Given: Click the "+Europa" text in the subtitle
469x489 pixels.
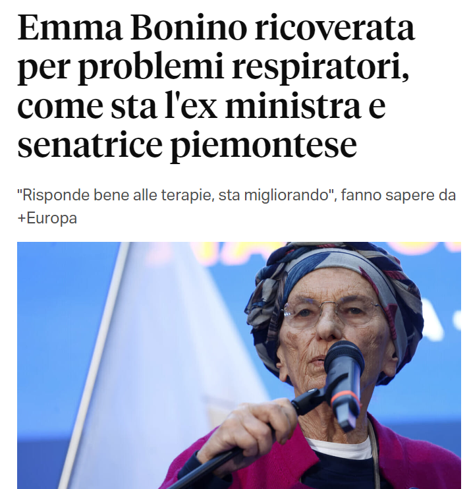Looking at the screenshot, I should [47, 218].
